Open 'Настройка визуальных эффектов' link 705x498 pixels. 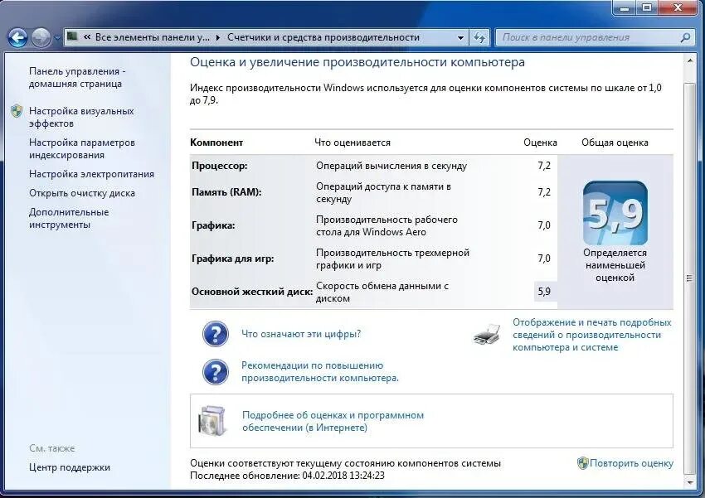[81, 117]
